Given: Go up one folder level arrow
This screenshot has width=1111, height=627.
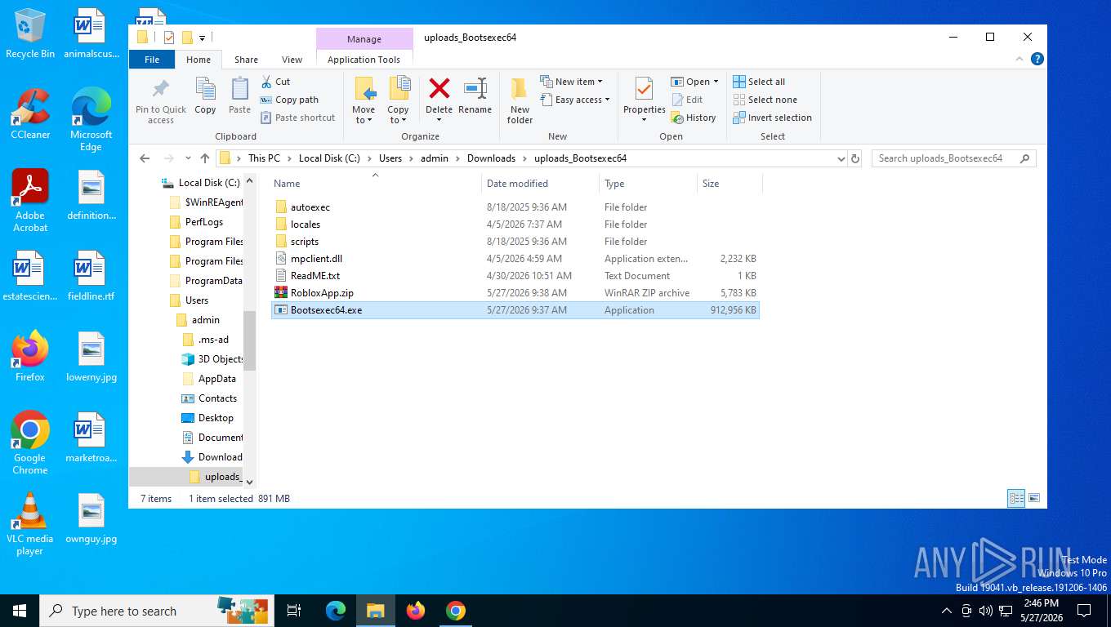Looking at the screenshot, I should coord(204,158).
